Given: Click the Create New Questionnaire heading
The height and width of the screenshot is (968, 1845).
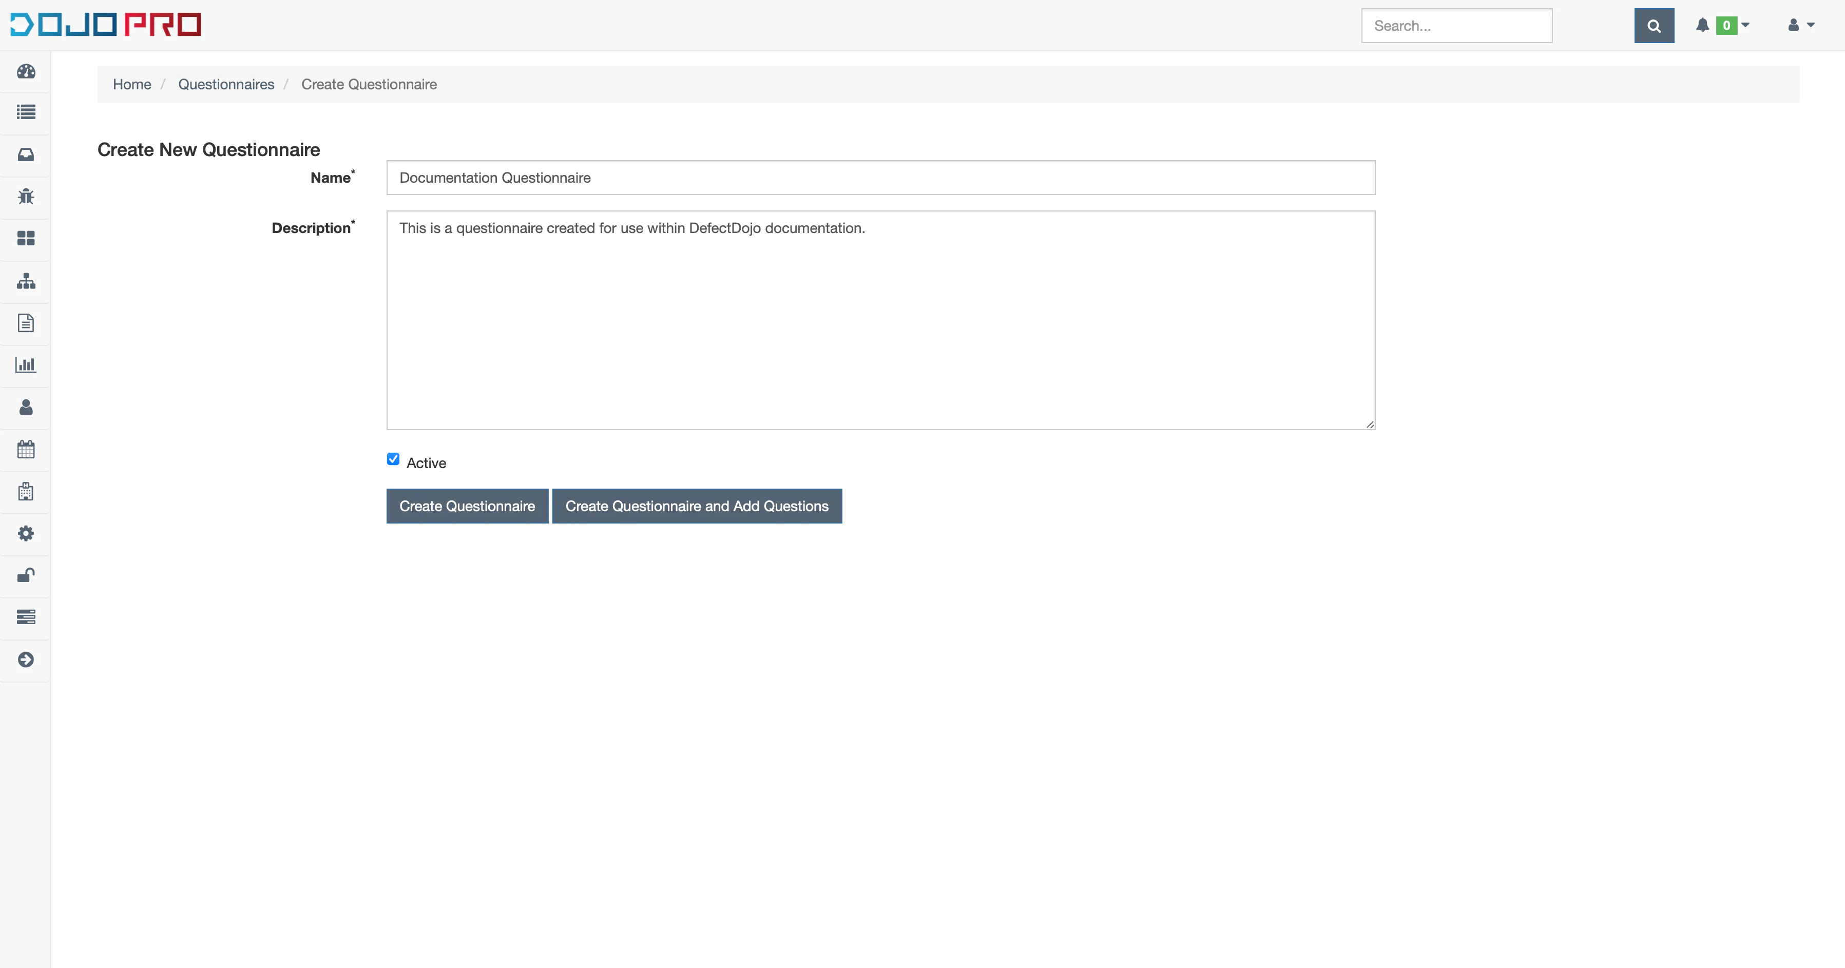Looking at the screenshot, I should [208, 150].
